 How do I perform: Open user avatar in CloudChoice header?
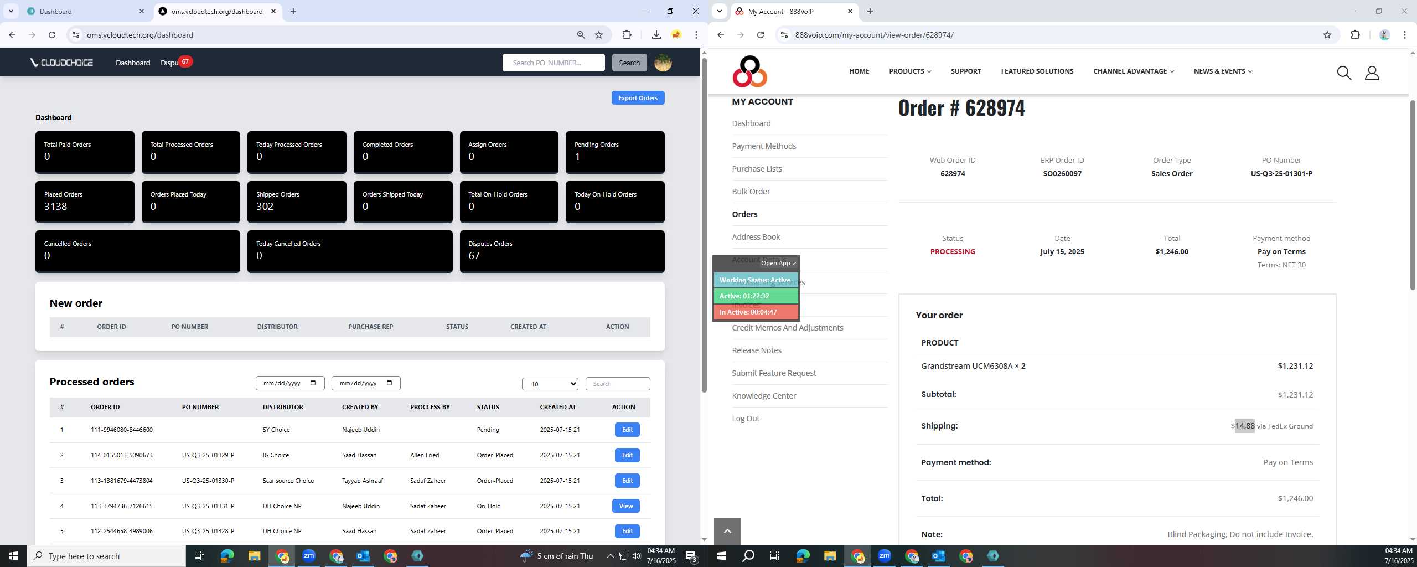tap(663, 63)
